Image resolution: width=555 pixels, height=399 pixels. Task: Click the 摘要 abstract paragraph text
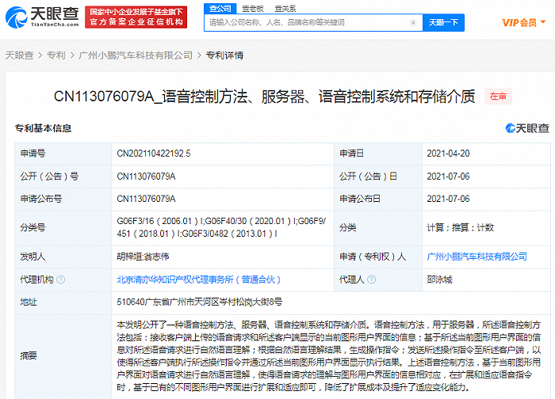pos(329,356)
